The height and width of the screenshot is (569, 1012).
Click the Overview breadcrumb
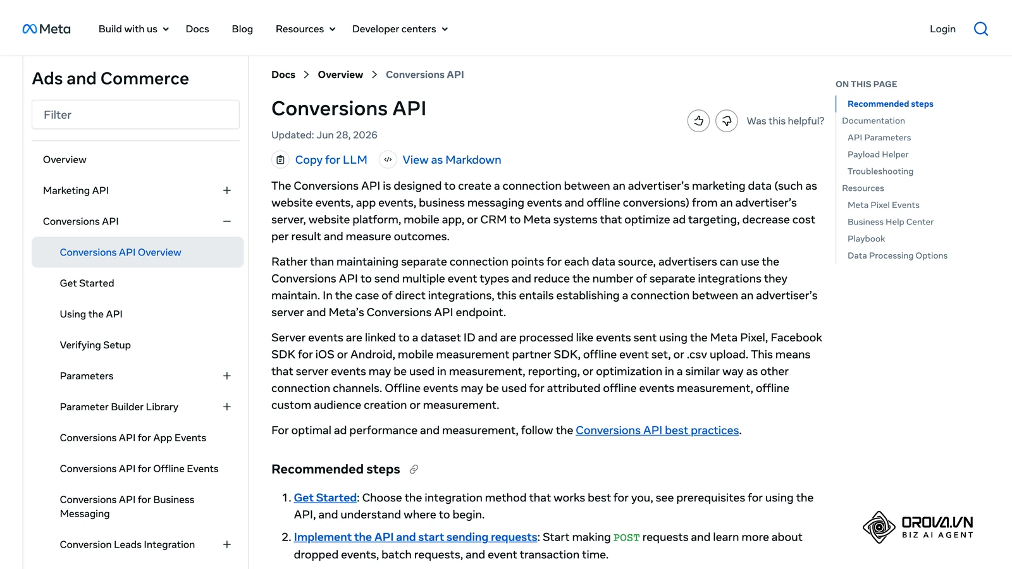(340, 75)
